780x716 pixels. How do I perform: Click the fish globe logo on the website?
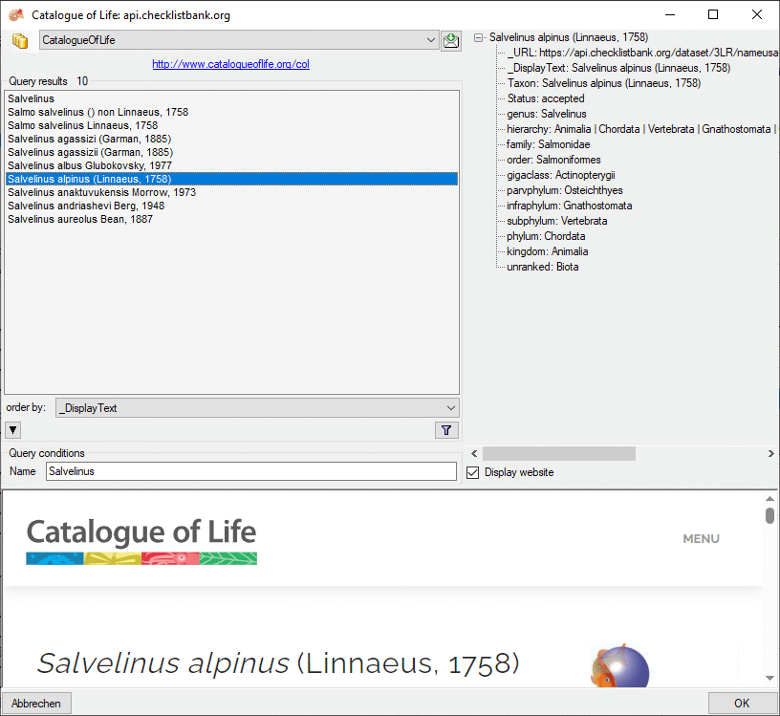pos(619,665)
